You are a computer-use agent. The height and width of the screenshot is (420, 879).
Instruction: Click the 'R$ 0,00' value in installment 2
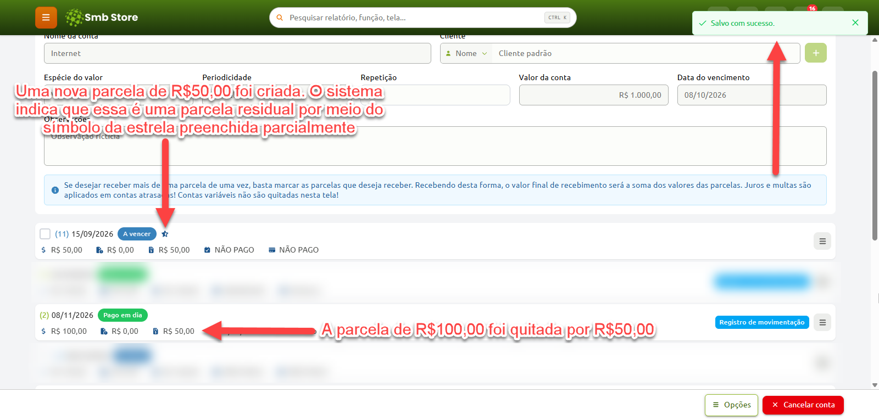click(125, 331)
